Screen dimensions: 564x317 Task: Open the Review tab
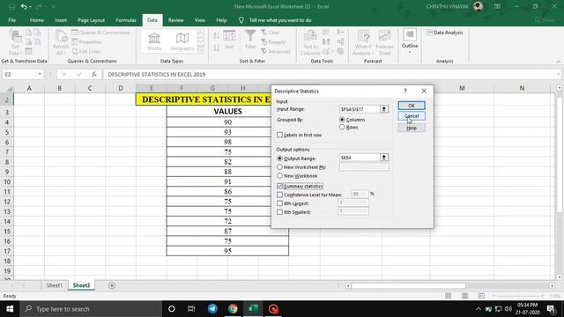point(176,20)
